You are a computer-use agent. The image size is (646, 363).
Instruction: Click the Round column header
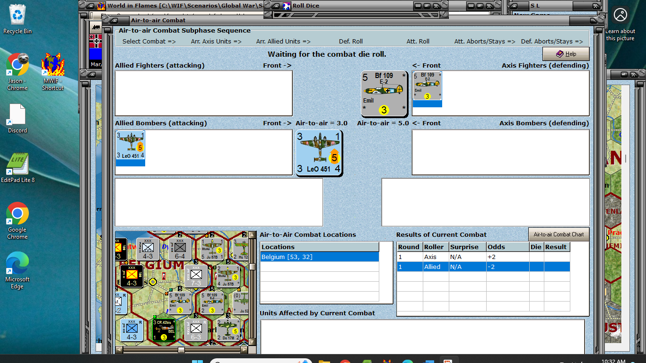[410, 247]
